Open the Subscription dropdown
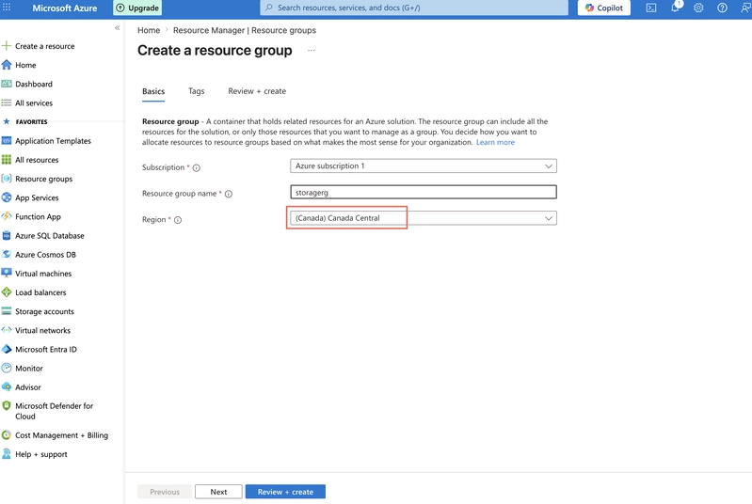Screen dimensions: 752x504 click(424, 165)
